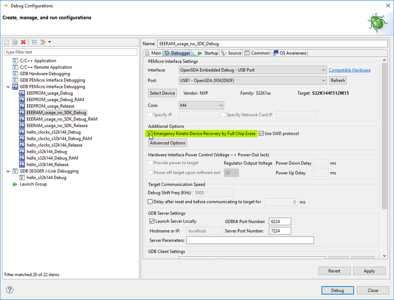Delete selected configuration with red X icon

tap(23, 42)
